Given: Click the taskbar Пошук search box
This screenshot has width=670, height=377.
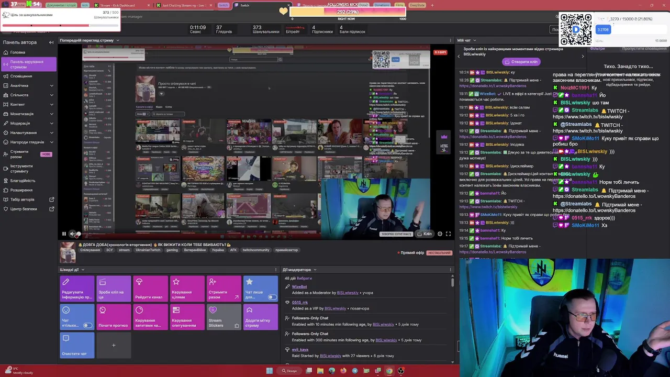Looking at the screenshot, I should tap(289, 371).
